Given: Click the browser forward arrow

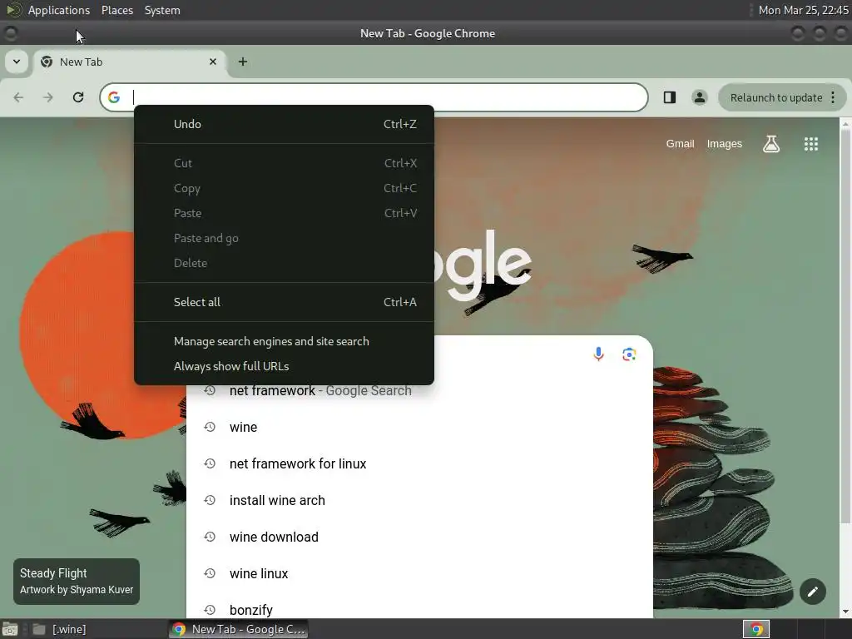Looking at the screenshot, I should pyautogui.click(x=48, y=97).
